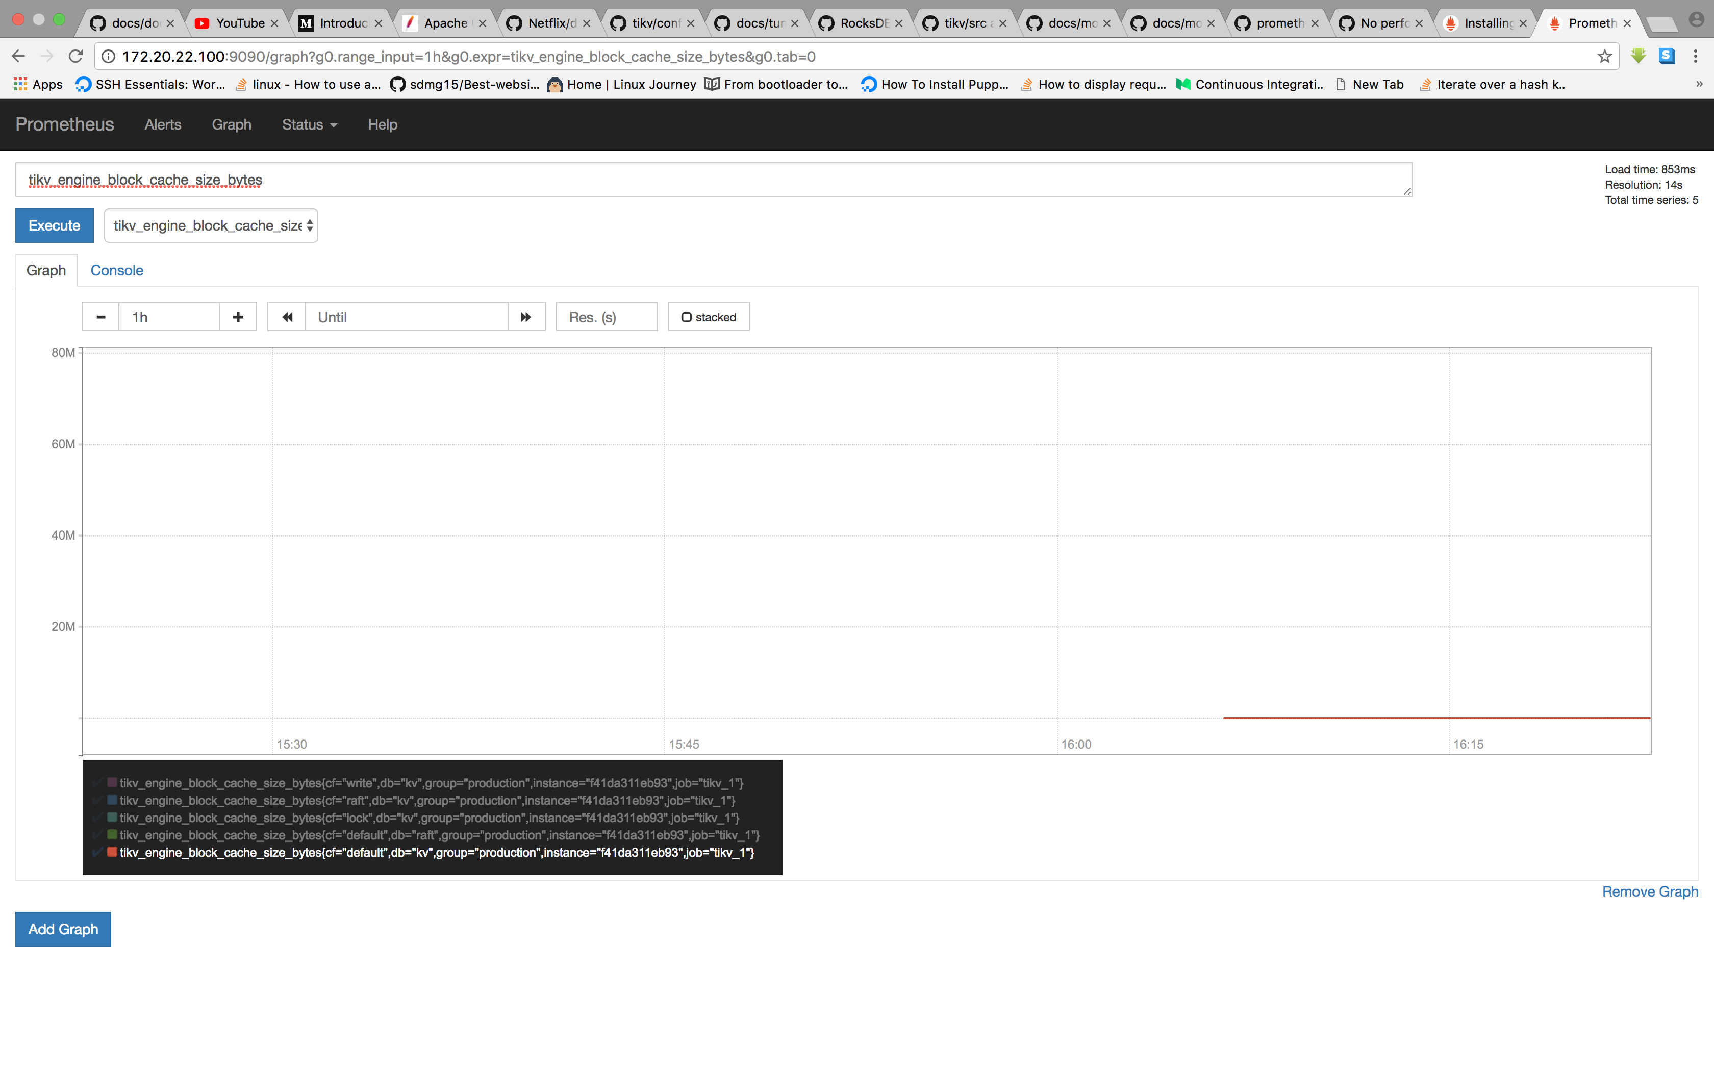This screenshot has width=1714, height=1071.
Task: Shift graph later with double-right arrow icon
Action: click(x=525, y=317)
